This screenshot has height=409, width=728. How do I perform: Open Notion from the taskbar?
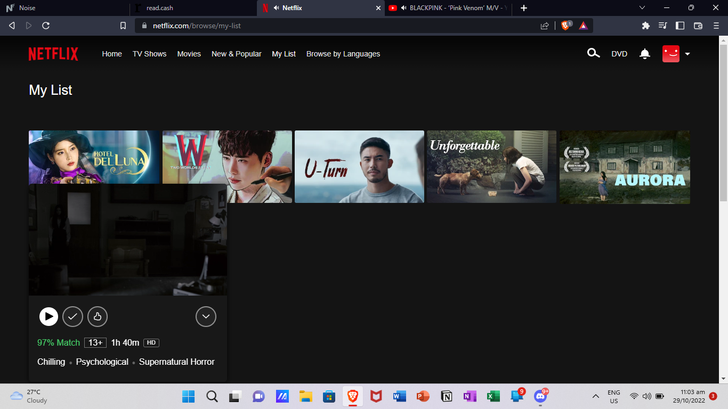446,396
